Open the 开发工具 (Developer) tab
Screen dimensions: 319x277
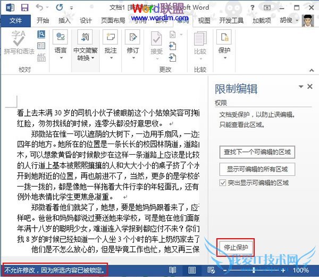(231, 21)
